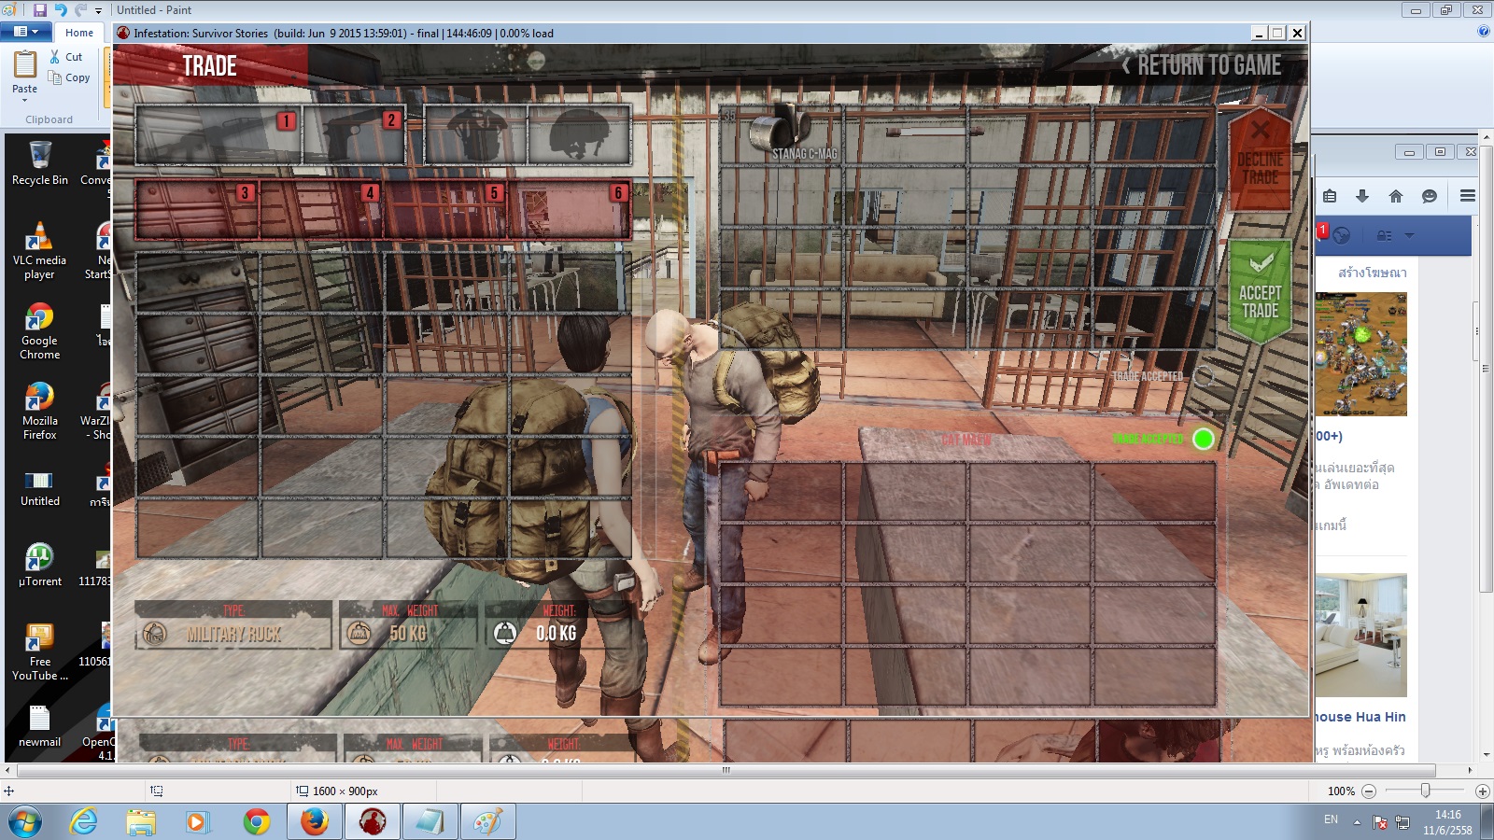Open the Firefox hamburger menu
The width and height of the screenshot is (1494, 840).
1468,196
